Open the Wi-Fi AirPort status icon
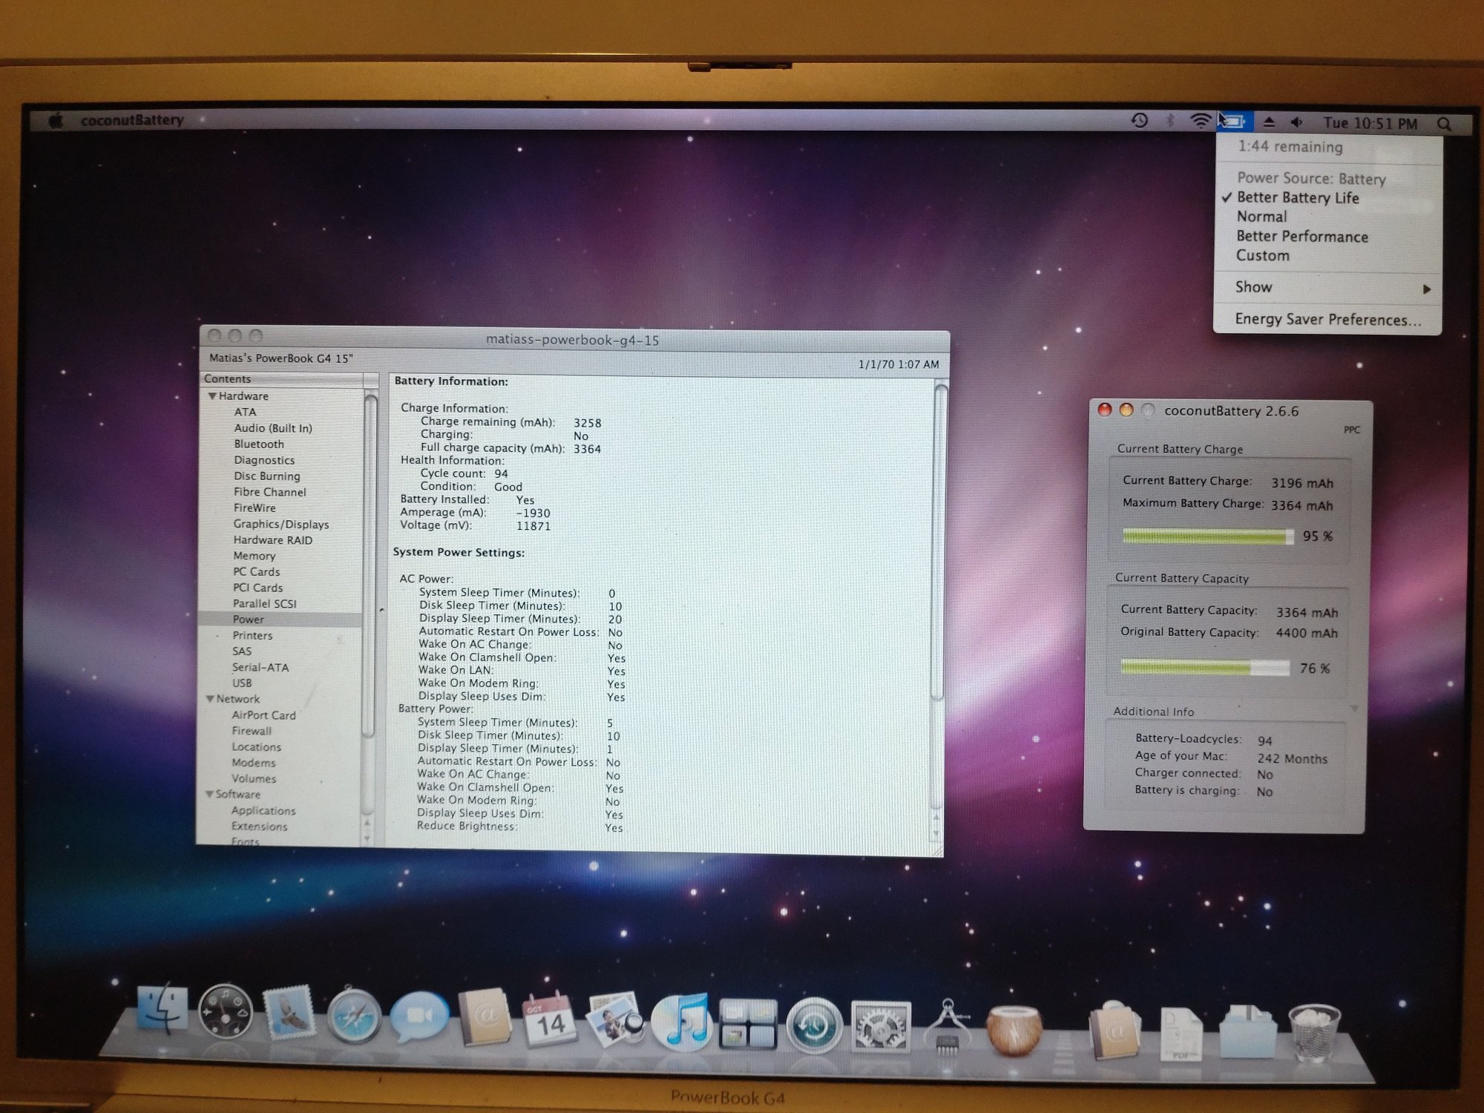1484x1113 pixels. pos(1201,121)
